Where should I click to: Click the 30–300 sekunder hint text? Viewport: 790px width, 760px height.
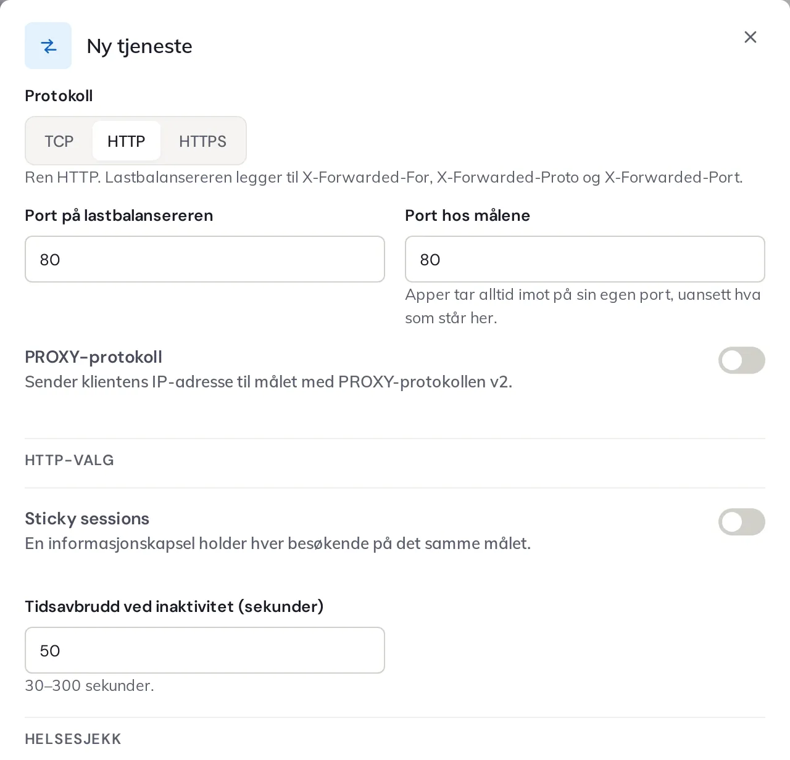coord(89,685)
